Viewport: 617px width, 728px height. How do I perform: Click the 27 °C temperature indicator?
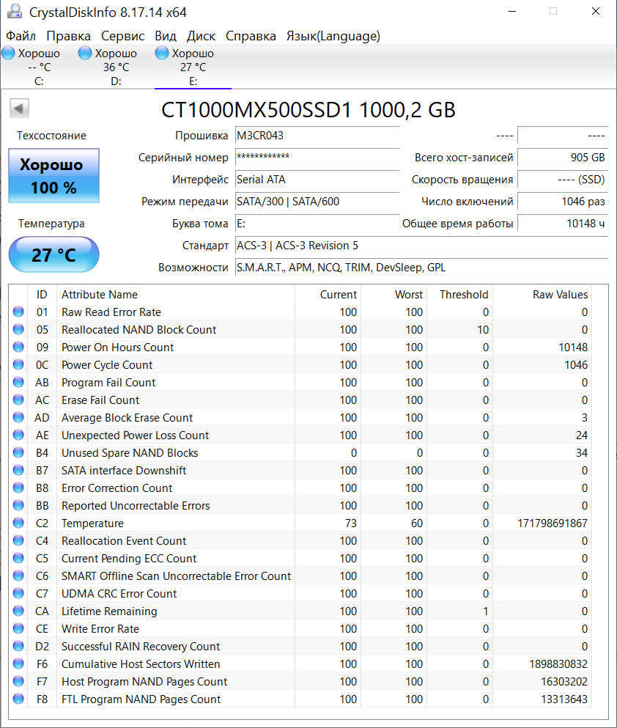pos(53,254)
